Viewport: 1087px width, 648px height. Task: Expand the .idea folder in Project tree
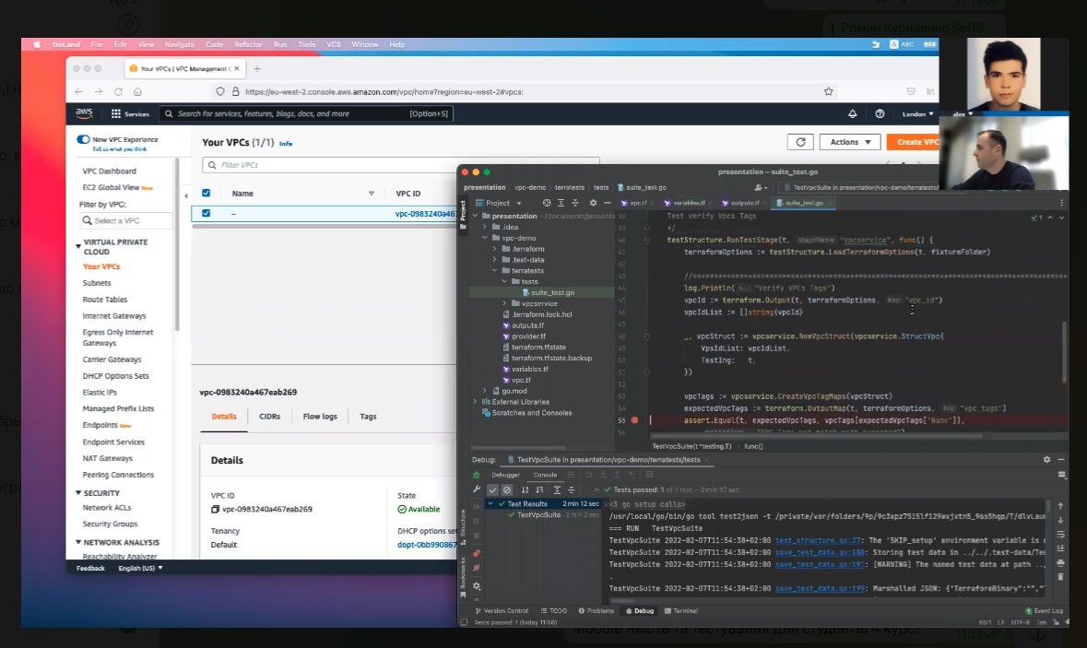(485, 227)
